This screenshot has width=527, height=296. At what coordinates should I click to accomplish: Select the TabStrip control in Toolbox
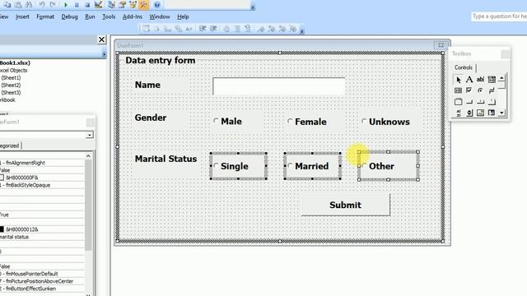[480, 102]
